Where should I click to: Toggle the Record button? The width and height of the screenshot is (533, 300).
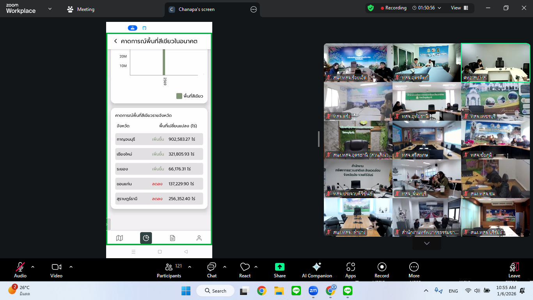click(x=382, y=270)
